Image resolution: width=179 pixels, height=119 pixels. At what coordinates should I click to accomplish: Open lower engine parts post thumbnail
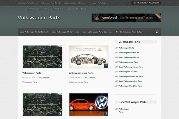pos(42,104)
